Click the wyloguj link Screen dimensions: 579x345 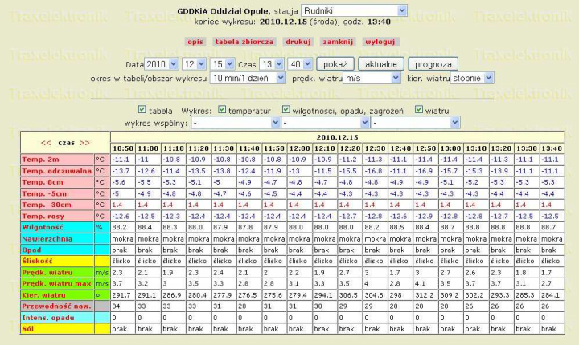[x=380, y=42]
